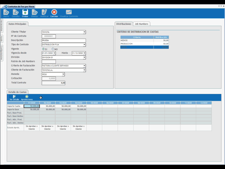Open the Aprobaciones icon
225x169 pixels.
click(27, 97)
